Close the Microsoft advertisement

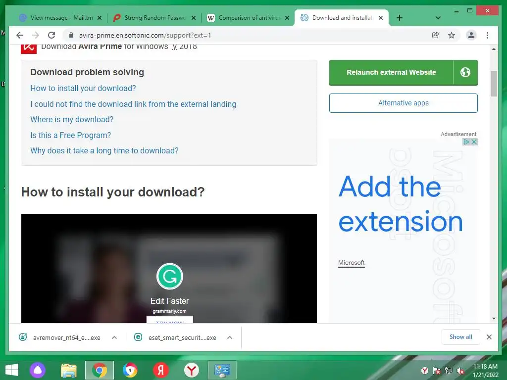(x=474, y=142)
